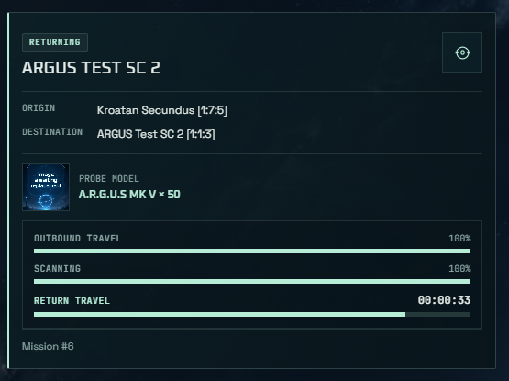Click the RETURN TRAVEL stage label
The height and width of the screenshot is (381, 509).
click(72, 301)
